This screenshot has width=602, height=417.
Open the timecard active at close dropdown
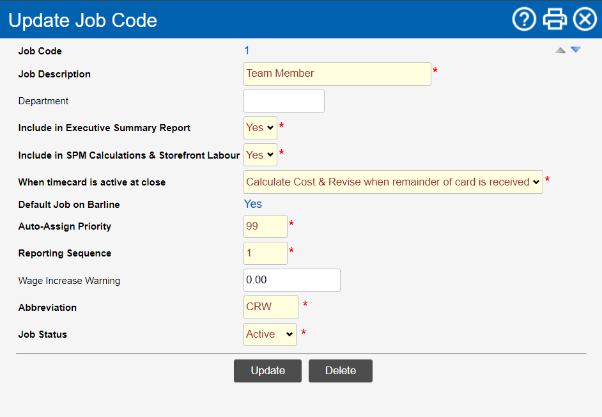(393, 182)
